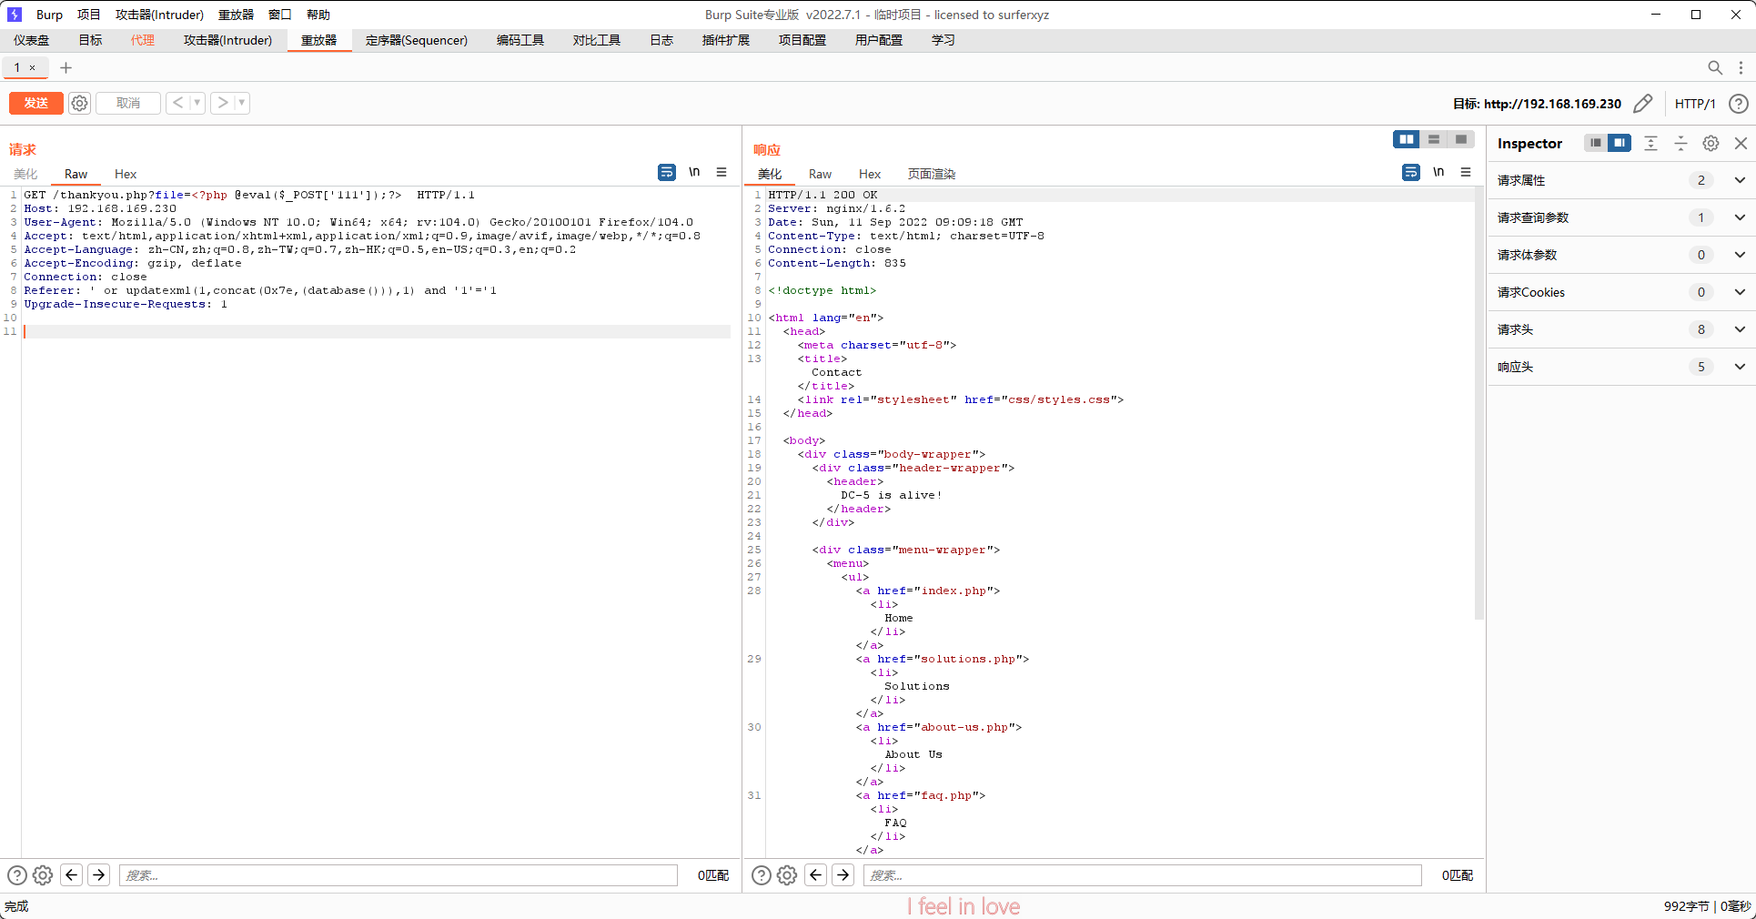
Task: Toggle word wrap icon in response panel
Action: tap(1411, 172)
